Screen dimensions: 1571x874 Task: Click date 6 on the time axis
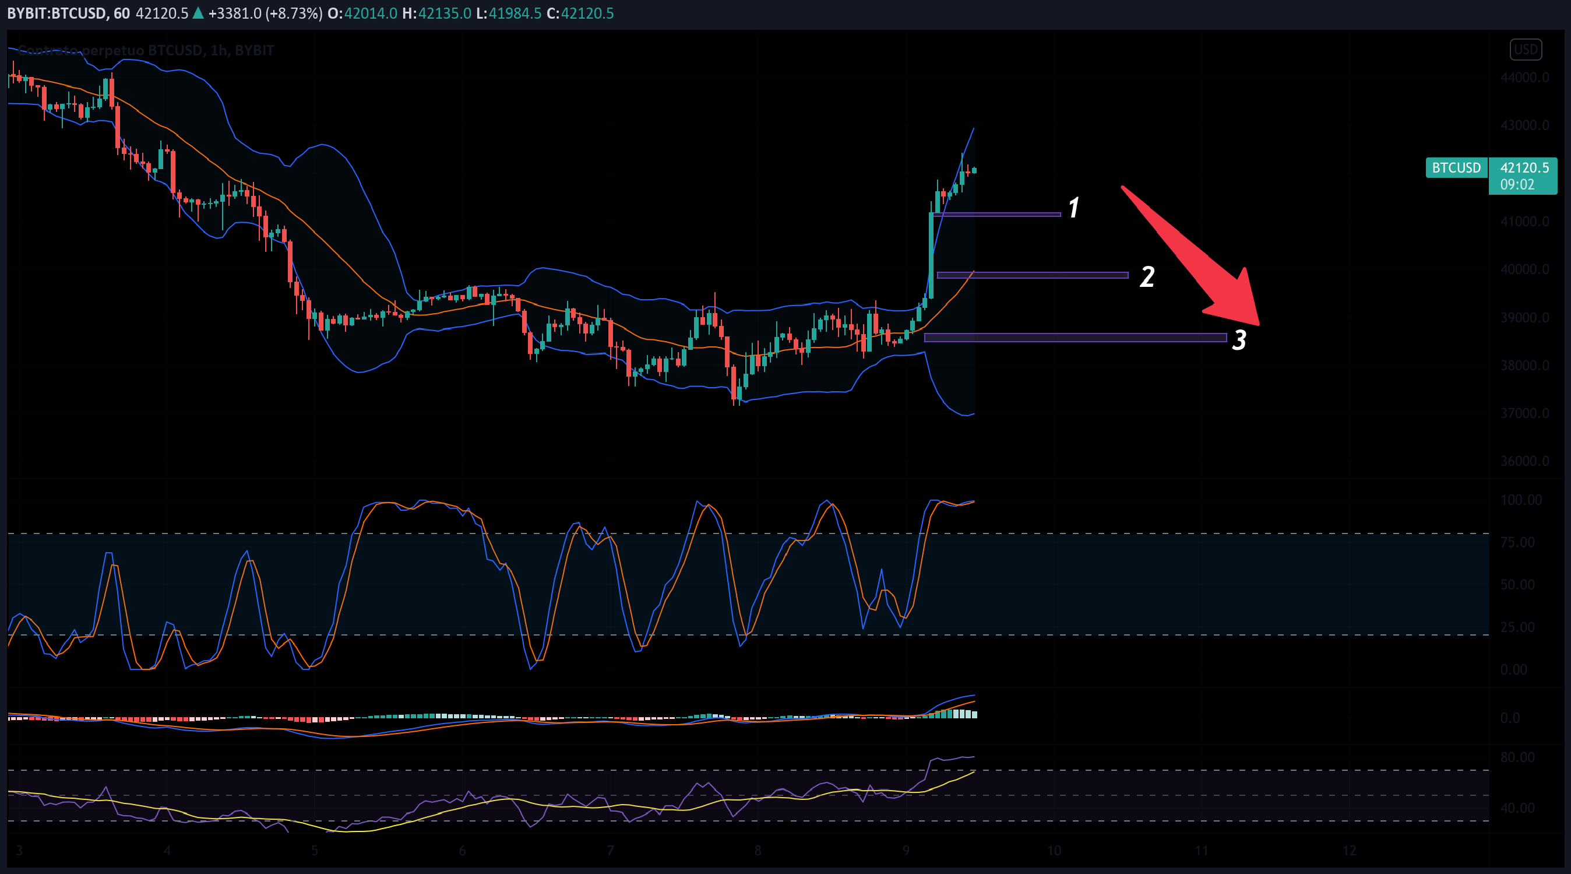click(x=462, y=850)
